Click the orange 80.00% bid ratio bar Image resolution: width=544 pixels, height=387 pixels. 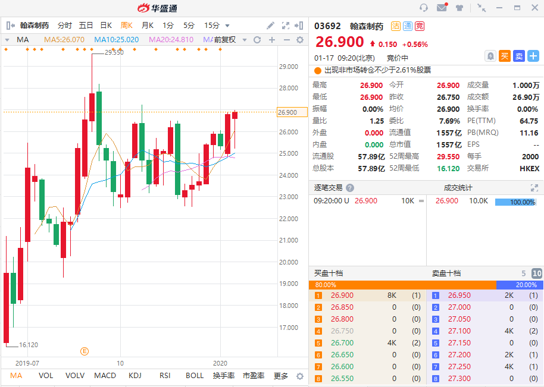[402, 285]
